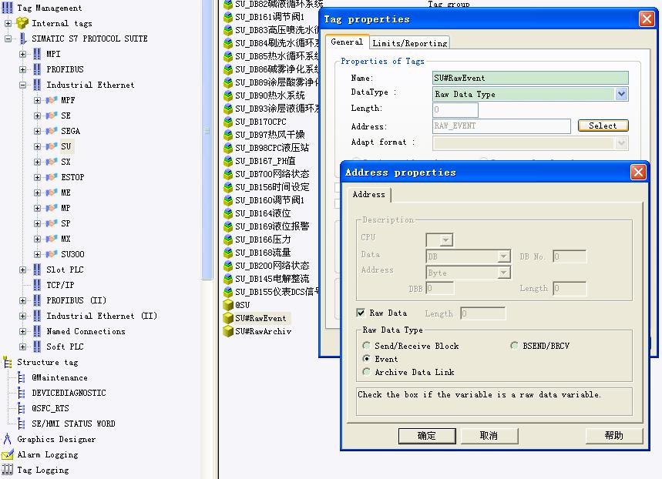The height and width of the screenshot is (479, 662).
Task: Click the tag Length field
Action: [x=455, y=109]
